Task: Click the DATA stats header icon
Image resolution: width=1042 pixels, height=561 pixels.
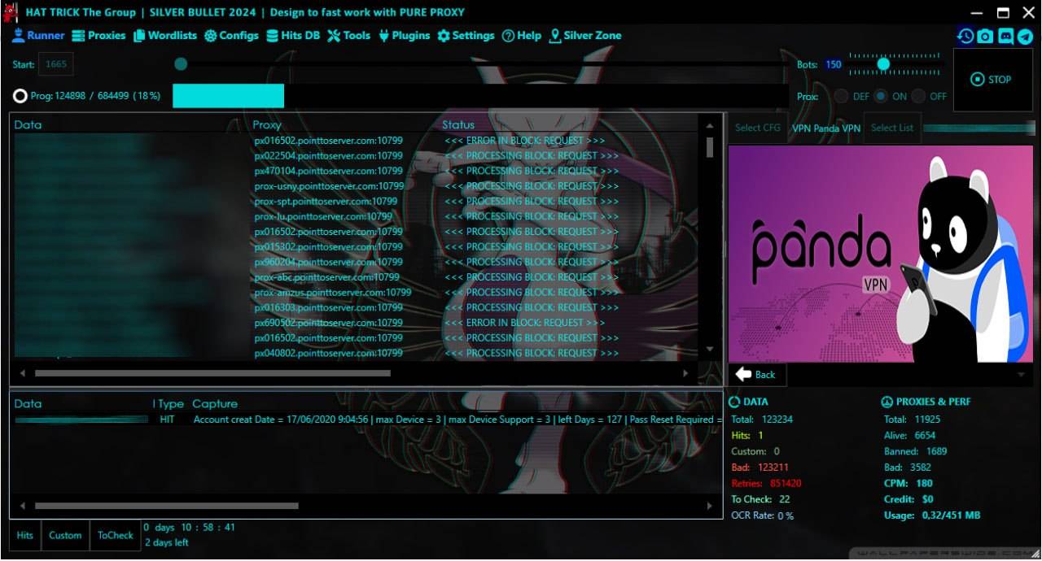Action: point(734,402)
